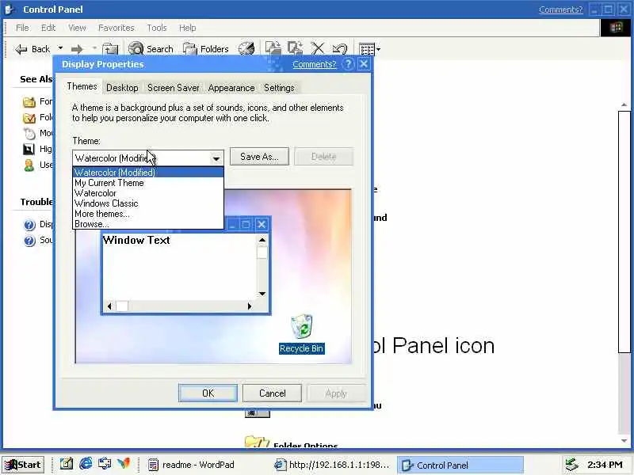Open the File menu
This screenshot has width=634, height=475.
point(22,28)
